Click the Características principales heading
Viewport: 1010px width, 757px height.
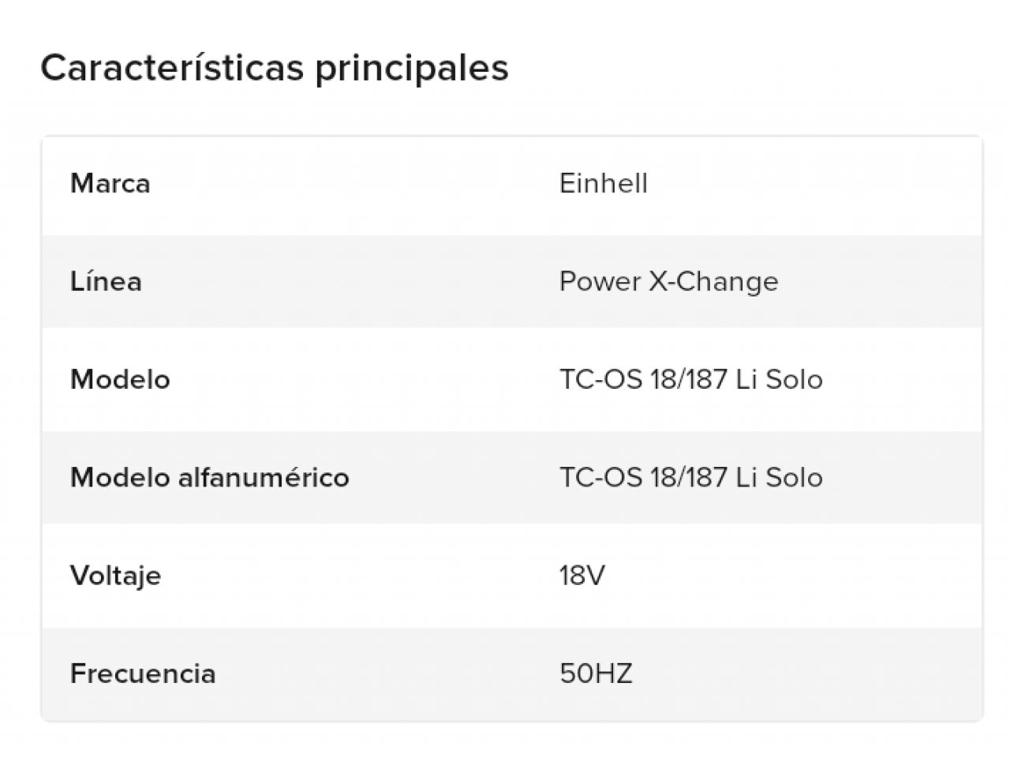point(275,69)
